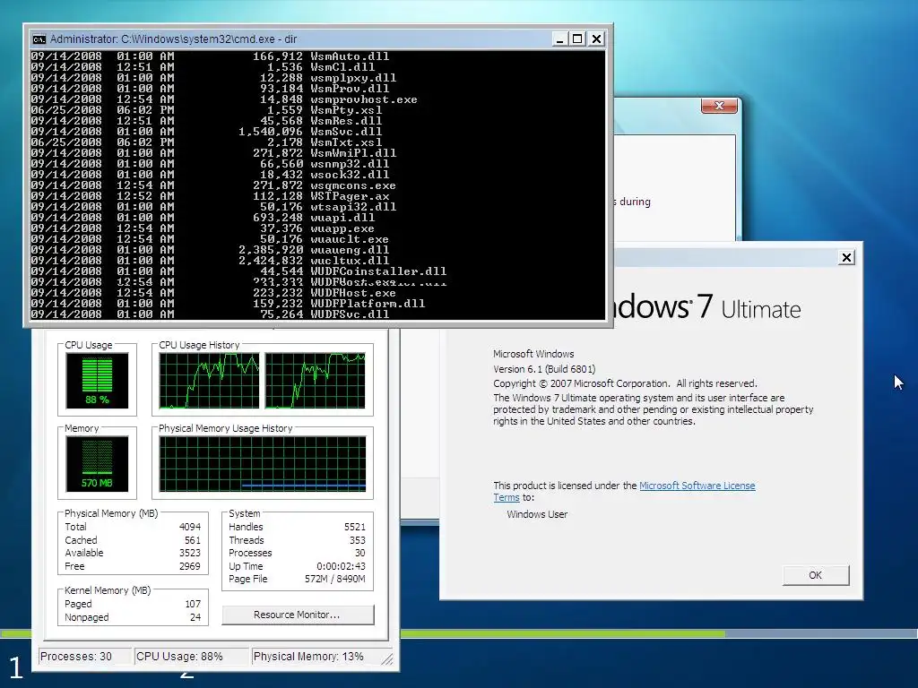Select the wsmprovhost.exe line in cmd

[x=224, y=99]
